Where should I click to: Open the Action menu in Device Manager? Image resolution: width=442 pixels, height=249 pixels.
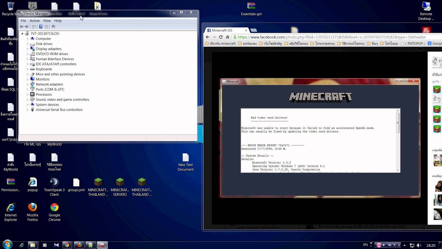pos(35,21)
